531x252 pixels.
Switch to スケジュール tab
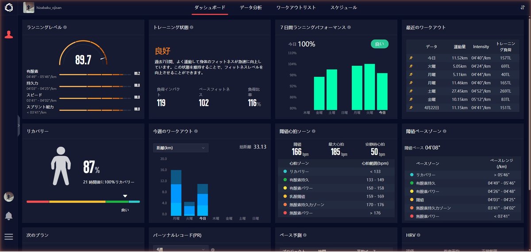pyautogui.click(x=344, y=8)
